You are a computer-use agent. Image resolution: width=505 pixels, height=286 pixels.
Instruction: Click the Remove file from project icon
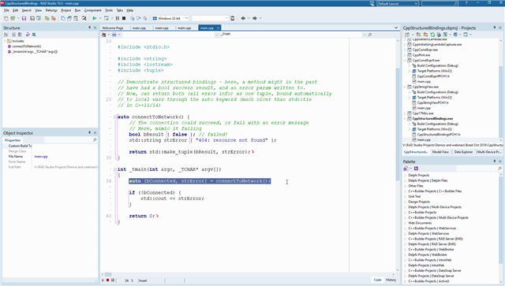54,18
